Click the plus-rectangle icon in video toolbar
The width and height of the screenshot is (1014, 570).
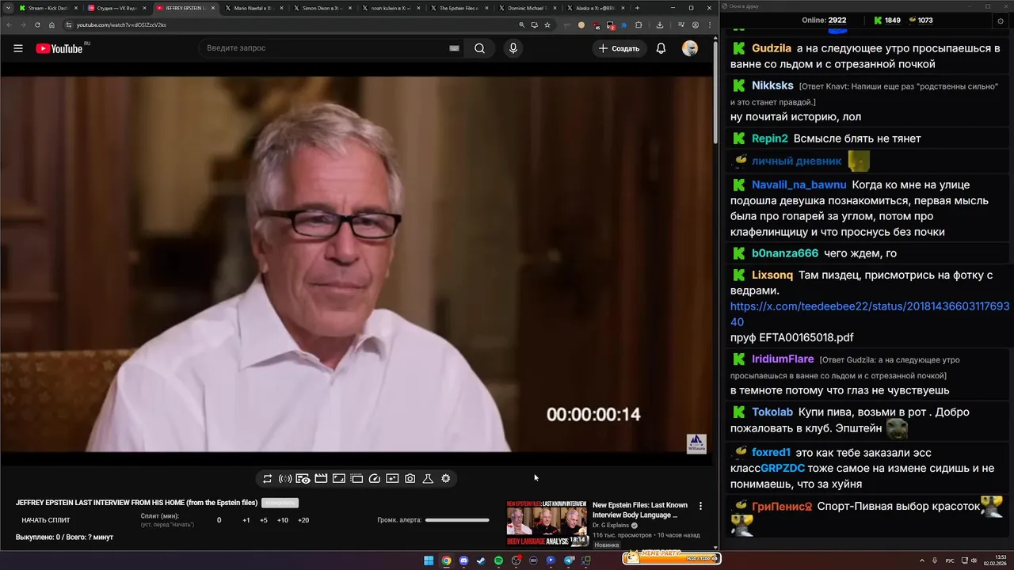pos(392,478)
